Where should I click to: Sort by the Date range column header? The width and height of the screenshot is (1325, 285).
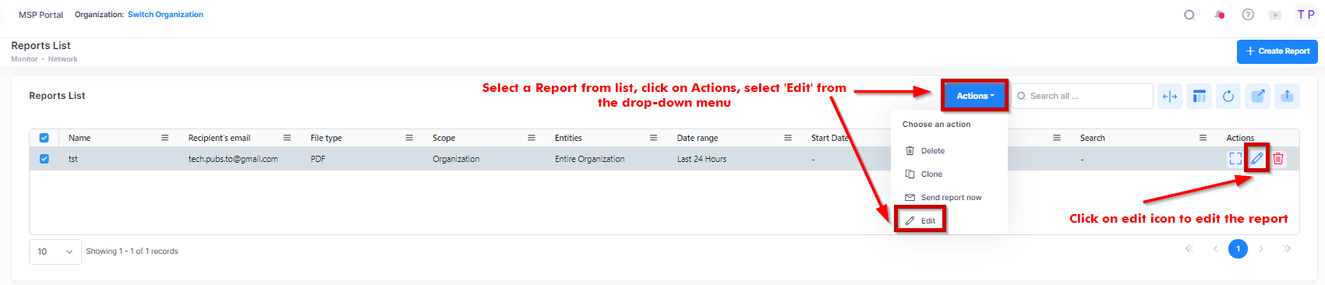point(697,138)
